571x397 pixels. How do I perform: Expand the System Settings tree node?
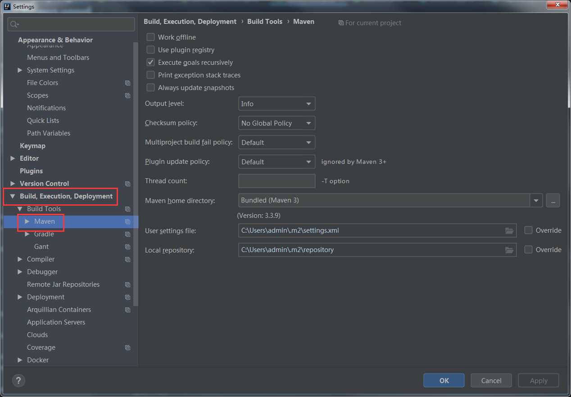pos(20,70)
